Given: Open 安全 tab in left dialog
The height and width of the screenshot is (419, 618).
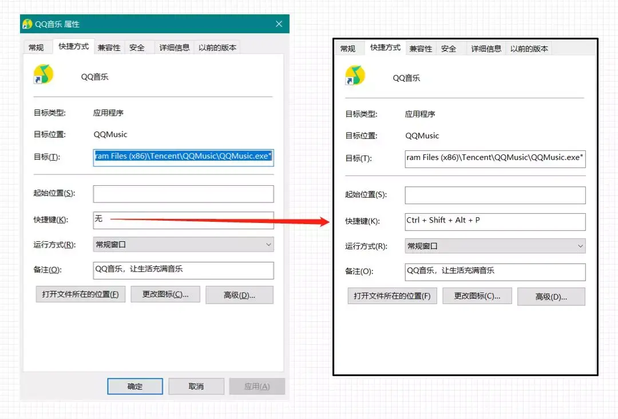Looking at the screenshot, I should tap(137, 47).
